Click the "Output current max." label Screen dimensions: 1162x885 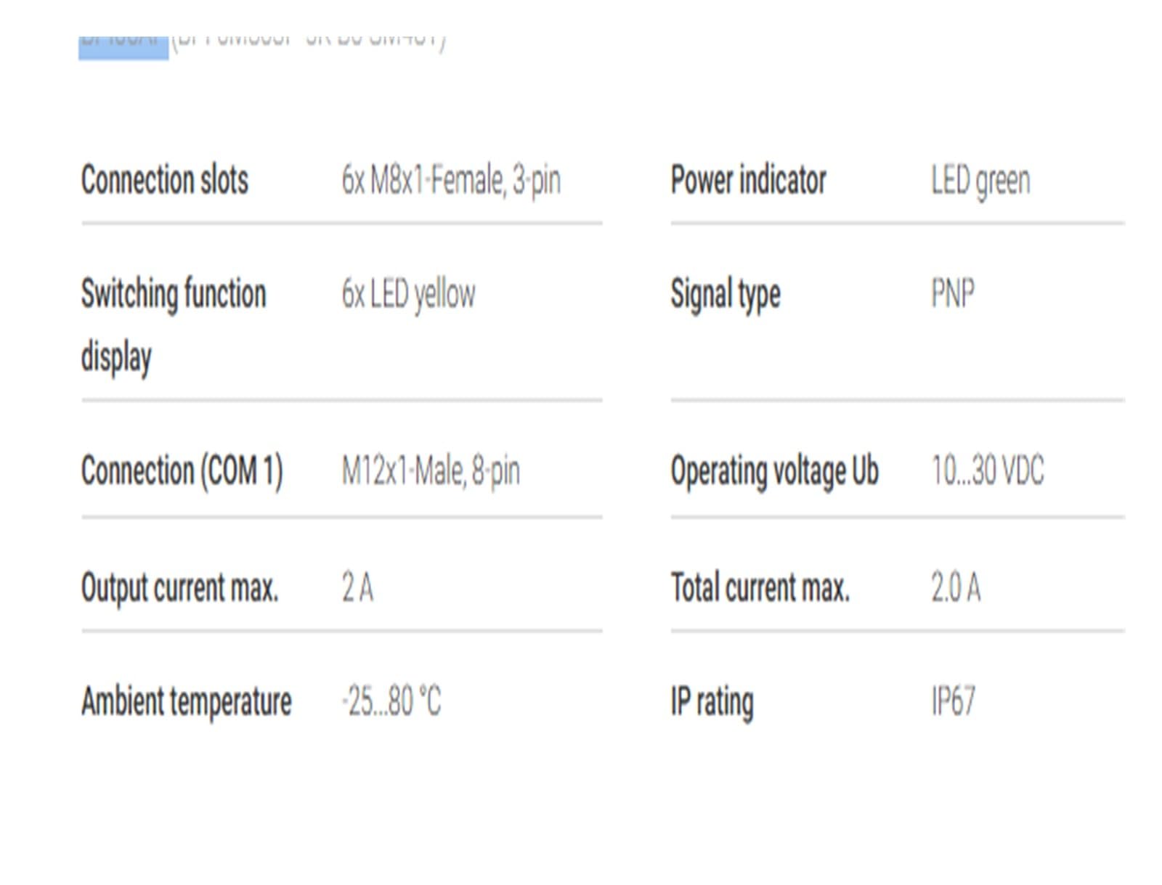[179, 587]
